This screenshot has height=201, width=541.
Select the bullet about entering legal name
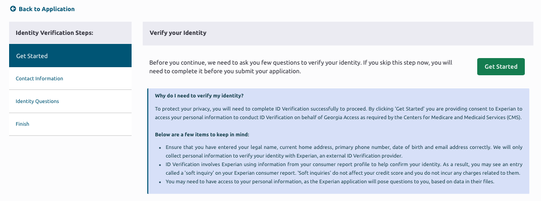pos(344,151)
